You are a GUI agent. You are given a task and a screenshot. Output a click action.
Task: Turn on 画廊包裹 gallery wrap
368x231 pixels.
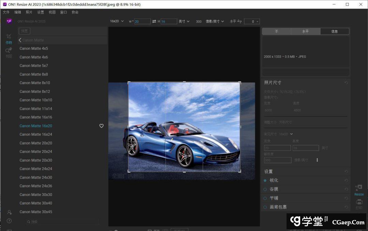click(x=265, y=207)
